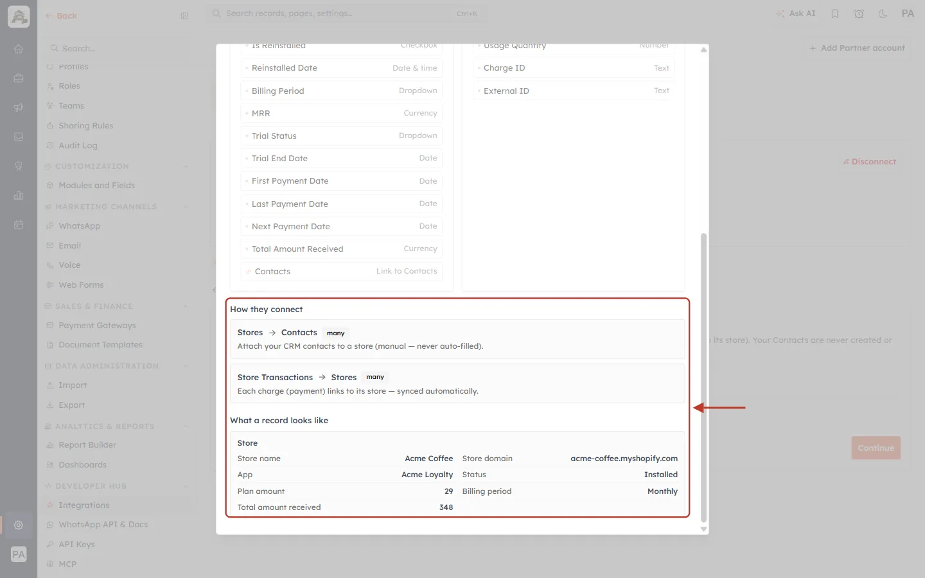Click the Charge ID field row

[x=574, y=68]
